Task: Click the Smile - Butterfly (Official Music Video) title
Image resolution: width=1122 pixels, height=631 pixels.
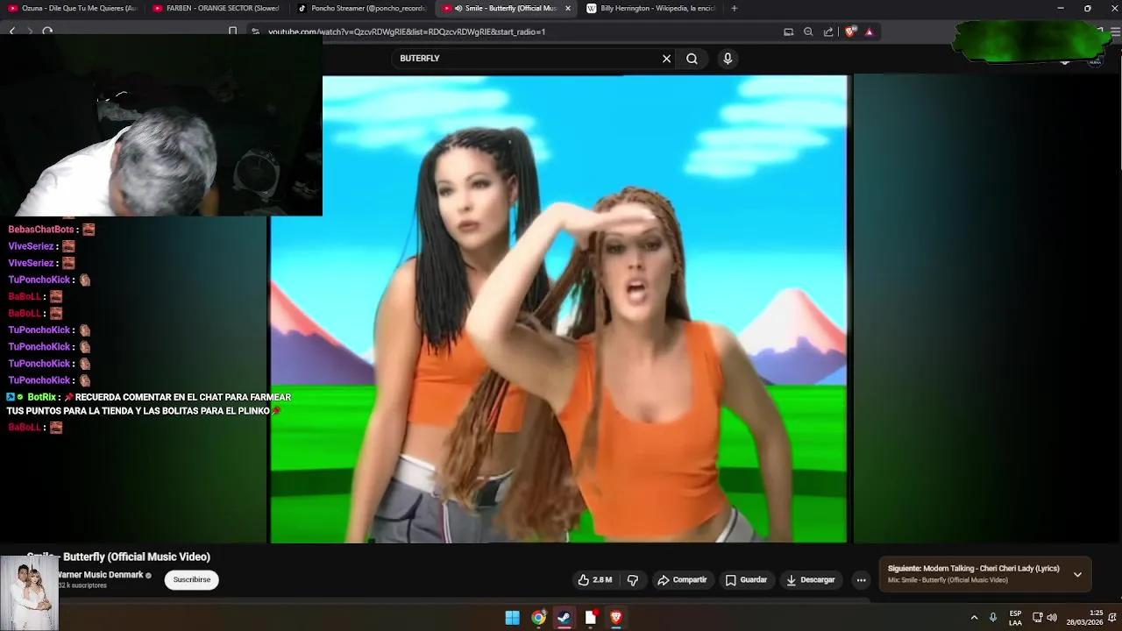Action: click(x=118, y=557)
